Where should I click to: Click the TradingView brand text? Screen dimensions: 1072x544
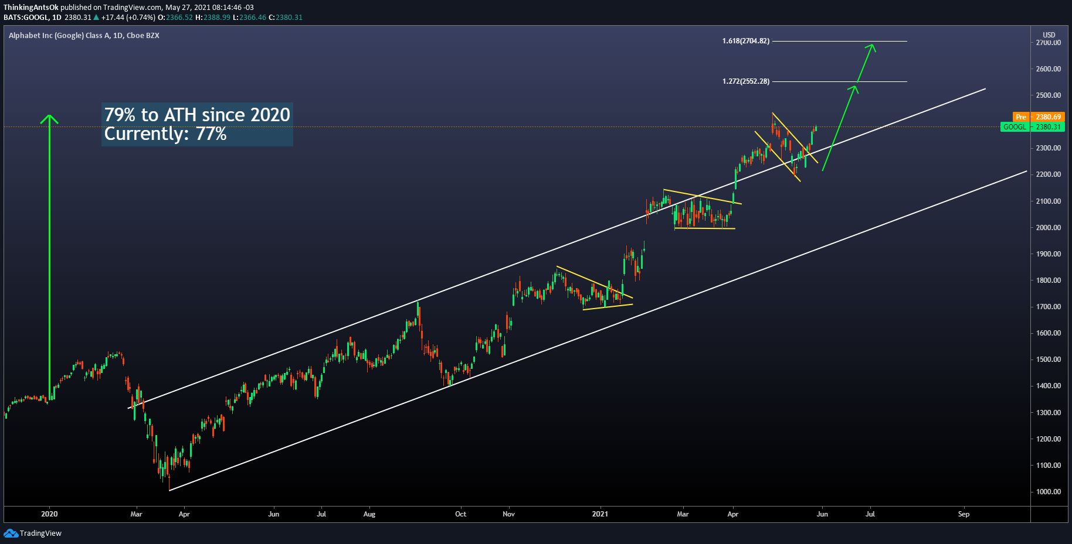[40, 533]
